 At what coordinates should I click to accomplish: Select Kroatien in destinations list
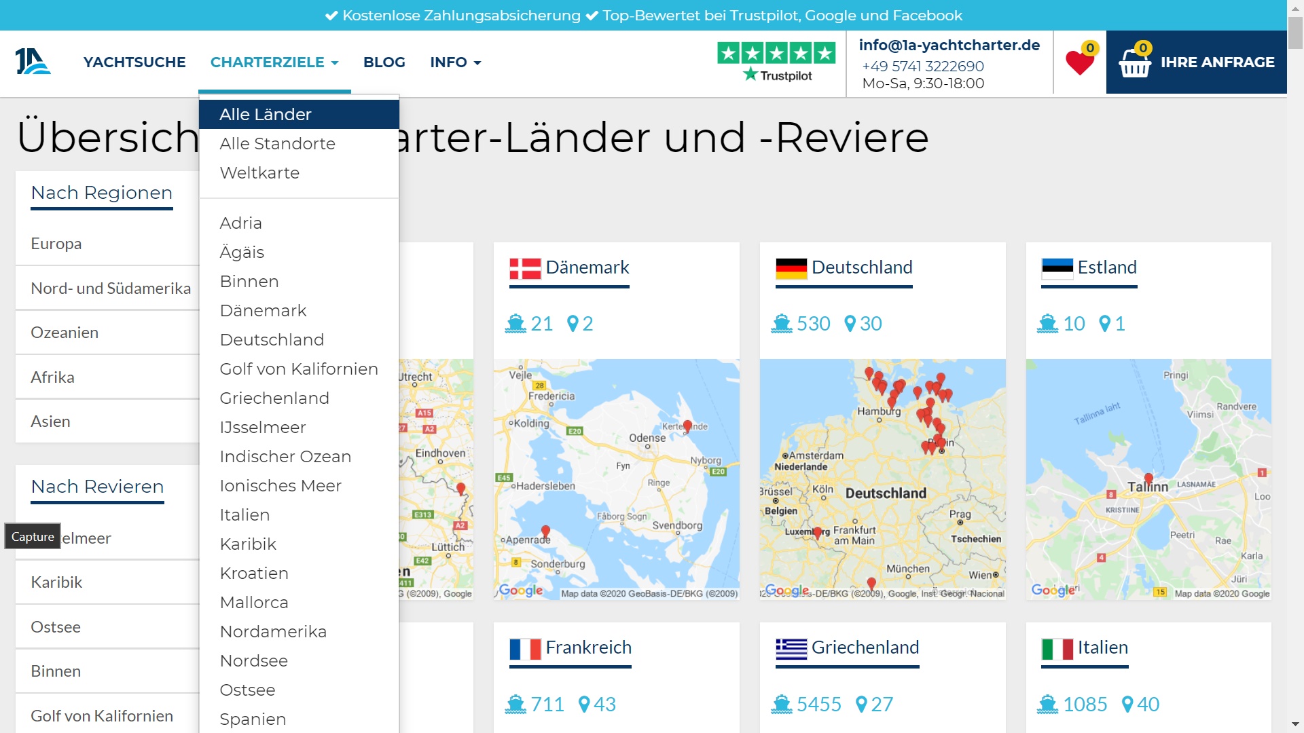[x=254, y=574]
